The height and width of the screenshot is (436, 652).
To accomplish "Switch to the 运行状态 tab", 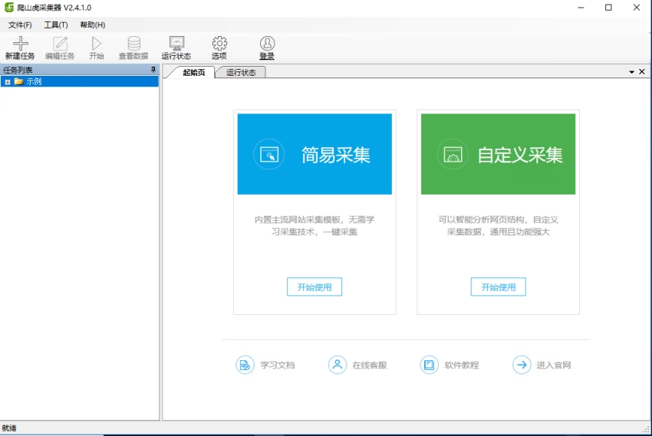I will tap(241, 73).
